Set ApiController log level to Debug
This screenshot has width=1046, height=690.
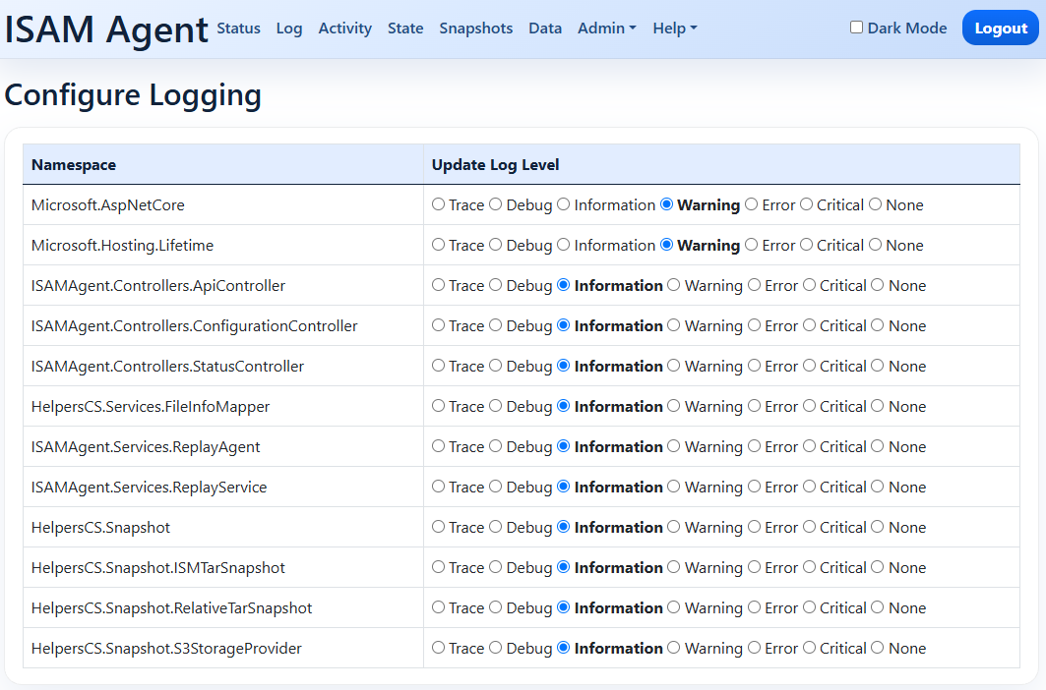pos(496,285)
